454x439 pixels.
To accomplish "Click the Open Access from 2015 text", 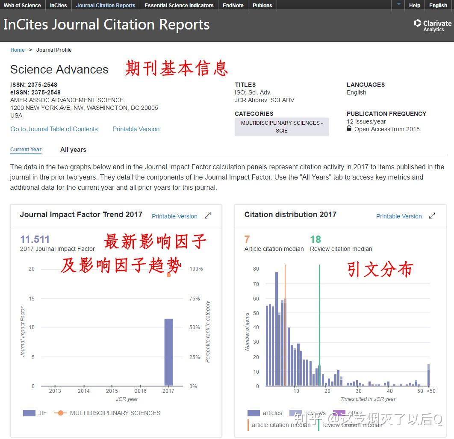I will [387, 129].
